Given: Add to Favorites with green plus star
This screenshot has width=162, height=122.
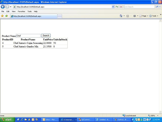Looking at the screenshot, I should click(7, 16).
